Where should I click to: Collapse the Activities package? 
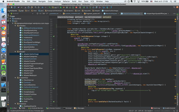[x=15, y=26]
